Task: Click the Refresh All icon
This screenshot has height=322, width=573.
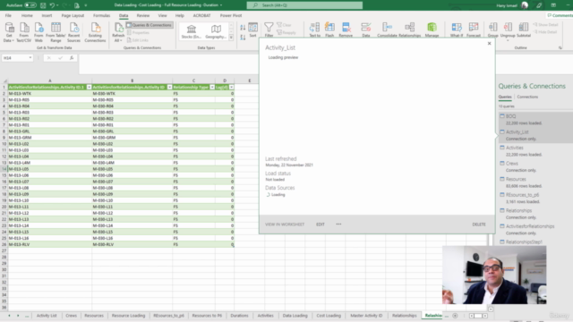Action: click(x=118, y=32)
